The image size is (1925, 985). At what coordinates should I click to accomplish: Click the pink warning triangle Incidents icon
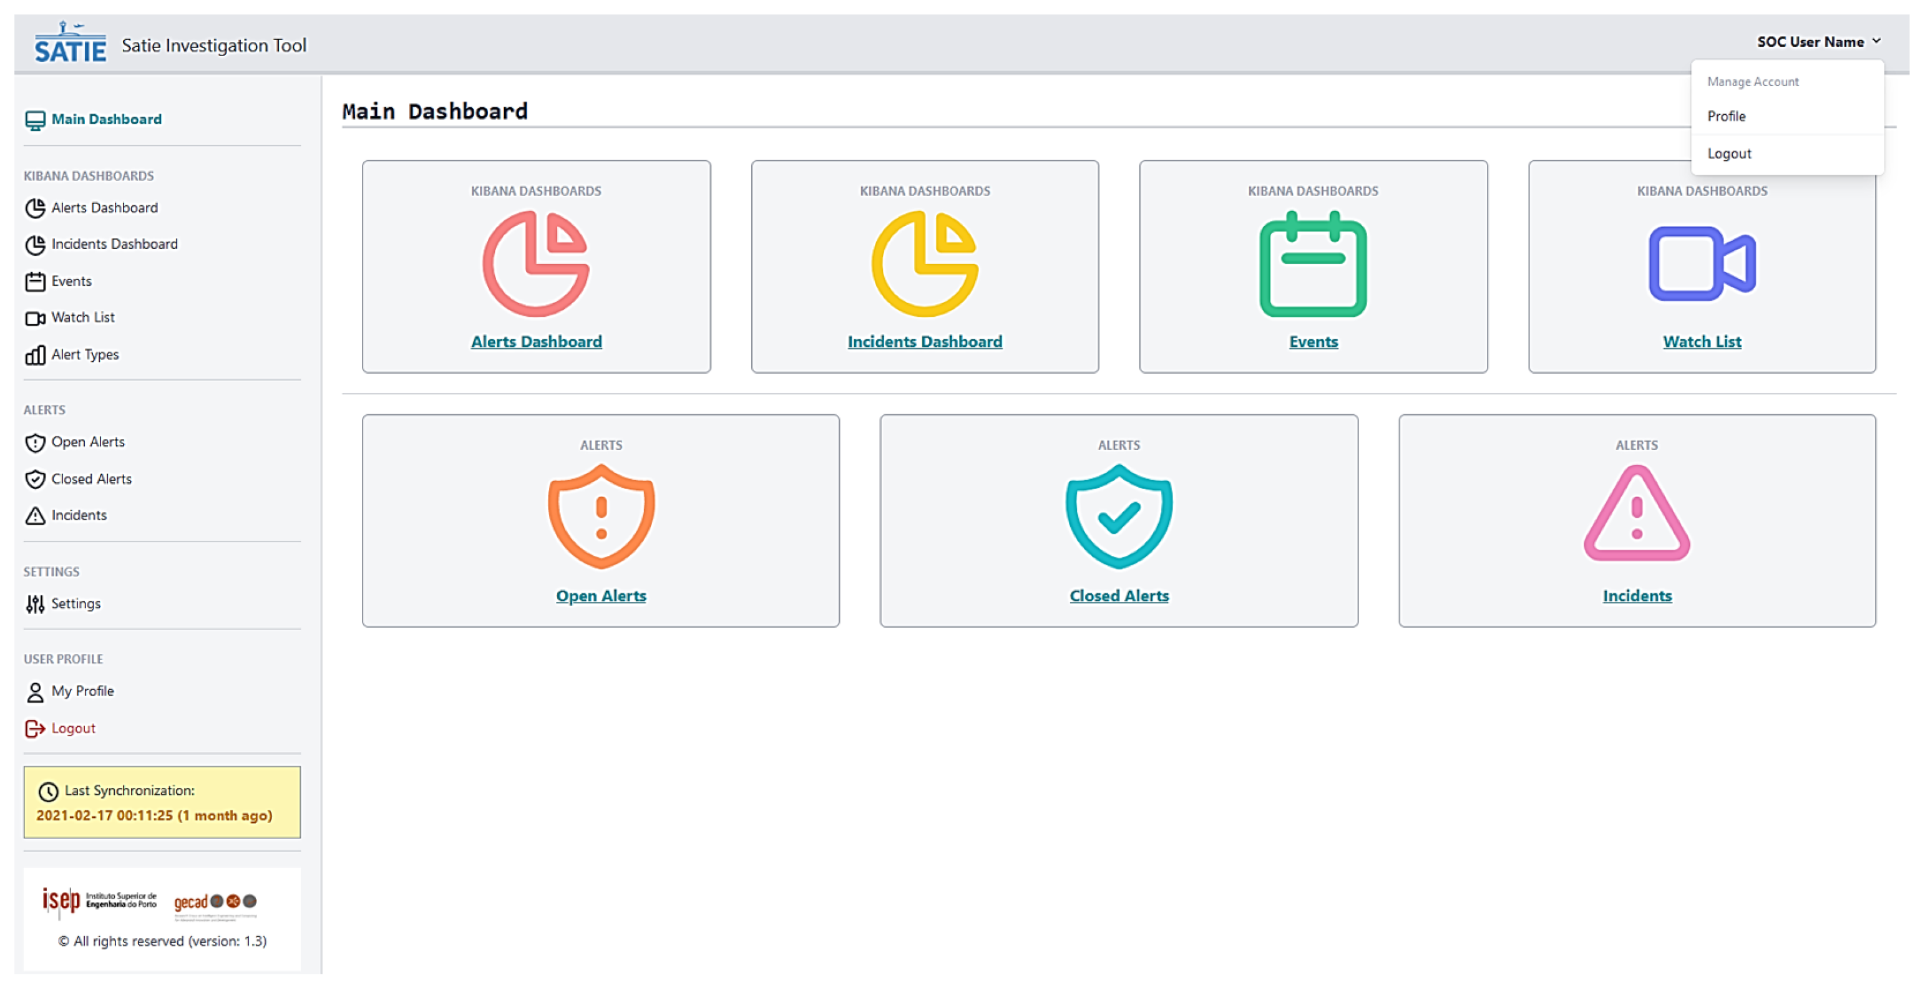1636,514
